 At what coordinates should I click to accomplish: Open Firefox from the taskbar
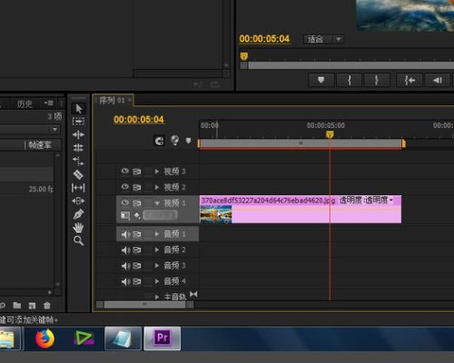[x=45, y=338]
